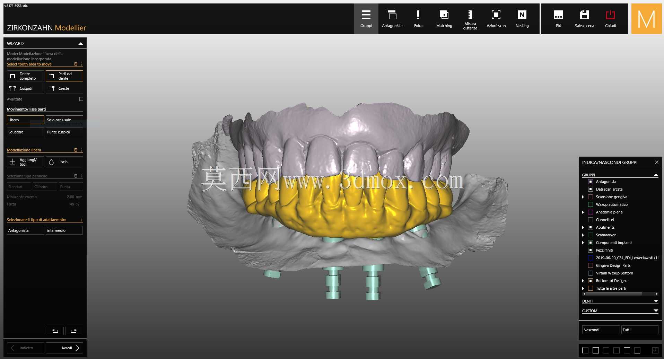The height and width of the screenshot is (359, 664).
Task: Expand the CUSTOM section
Action: tap(656, 311)
